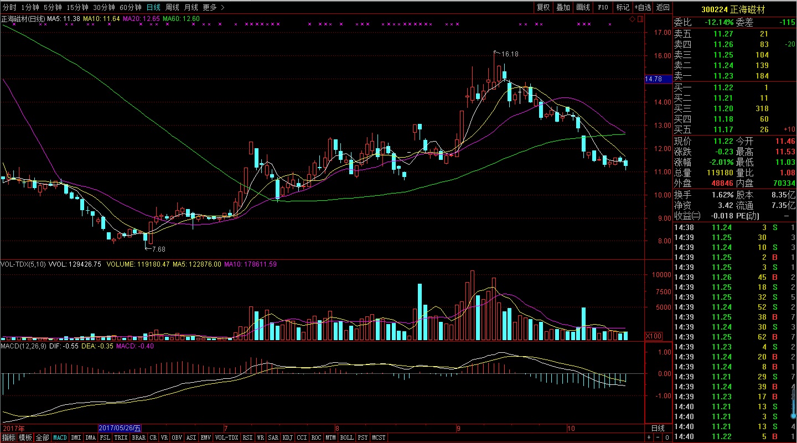The image size is (797, 443).
Task: Expand the 更多 periods menu
Action: coord(213,7)
